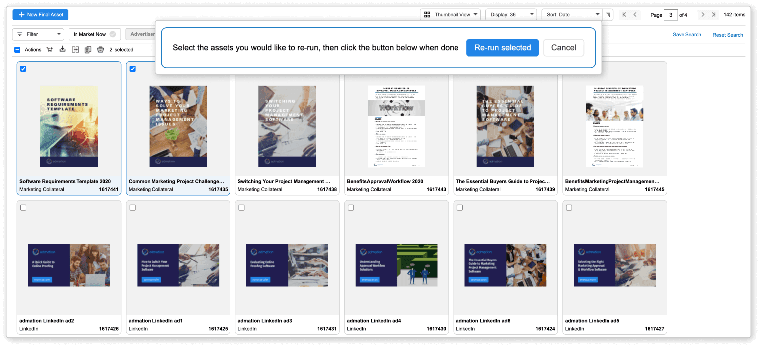Screen dimensions: 760x347
Task: Uncheck Software Requirements Template 2020 checkbox
Action: click(x=23, y=69)
